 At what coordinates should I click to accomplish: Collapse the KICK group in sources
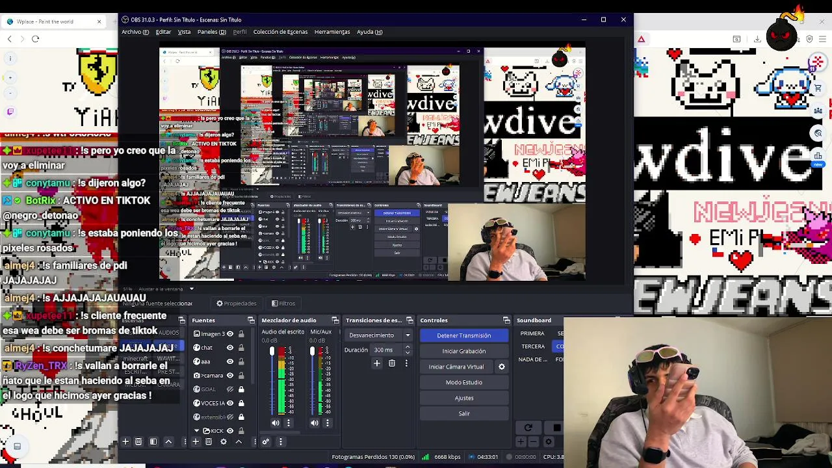pyautogui.click(x=197, y=431)
